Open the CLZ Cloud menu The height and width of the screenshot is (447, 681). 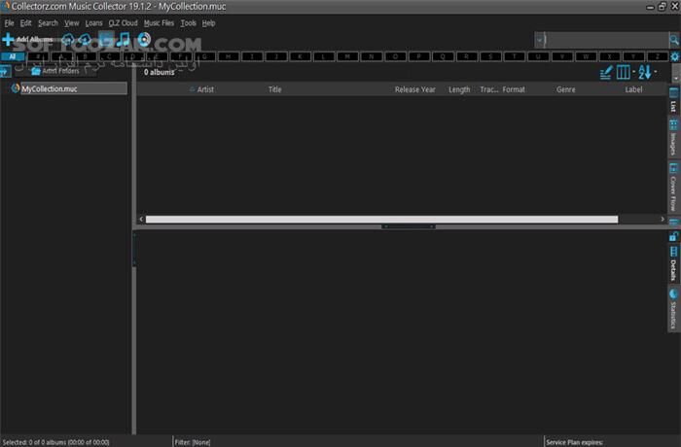tap(123, 22)
